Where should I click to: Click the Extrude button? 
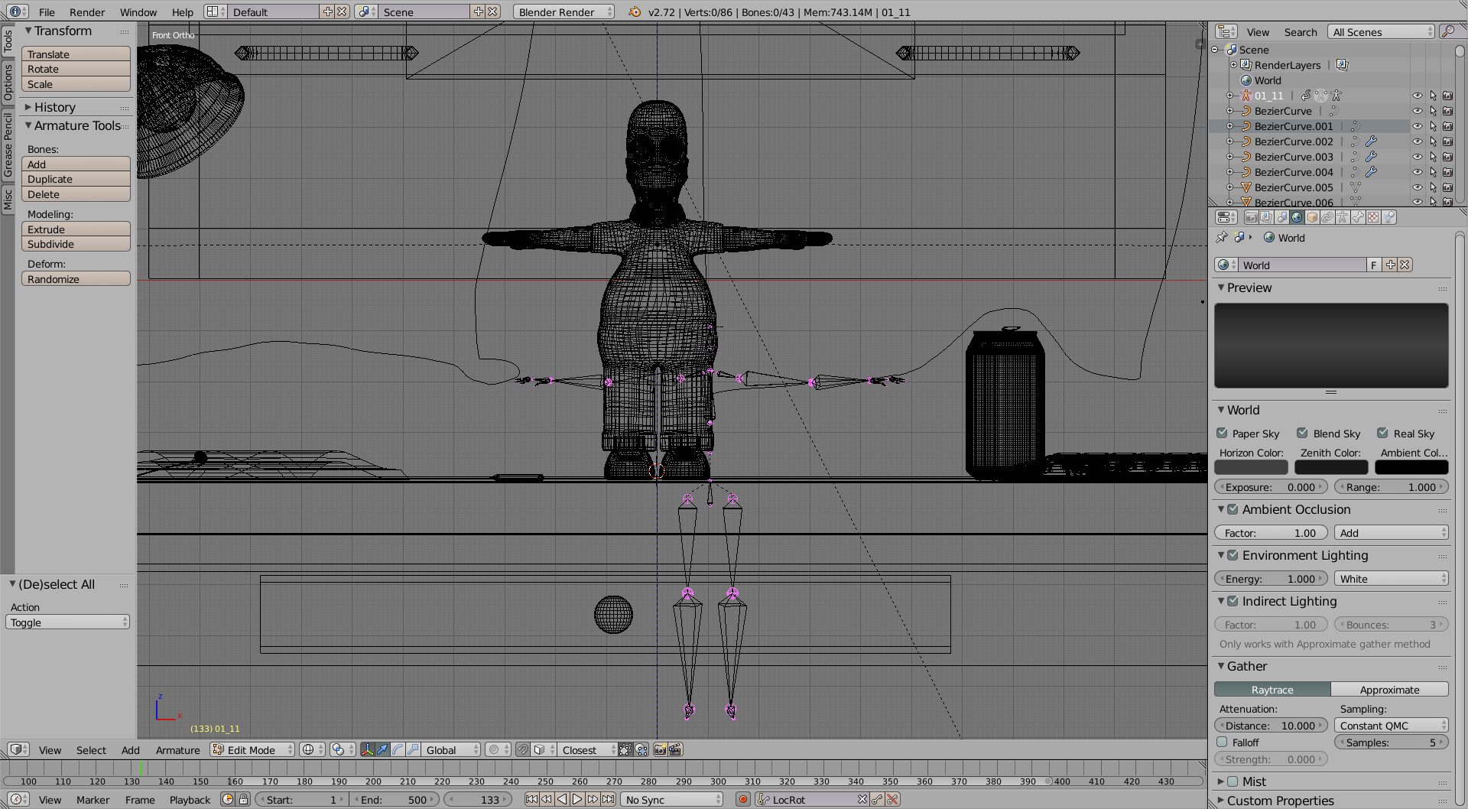pyautogui.click(x=76, y=229)
